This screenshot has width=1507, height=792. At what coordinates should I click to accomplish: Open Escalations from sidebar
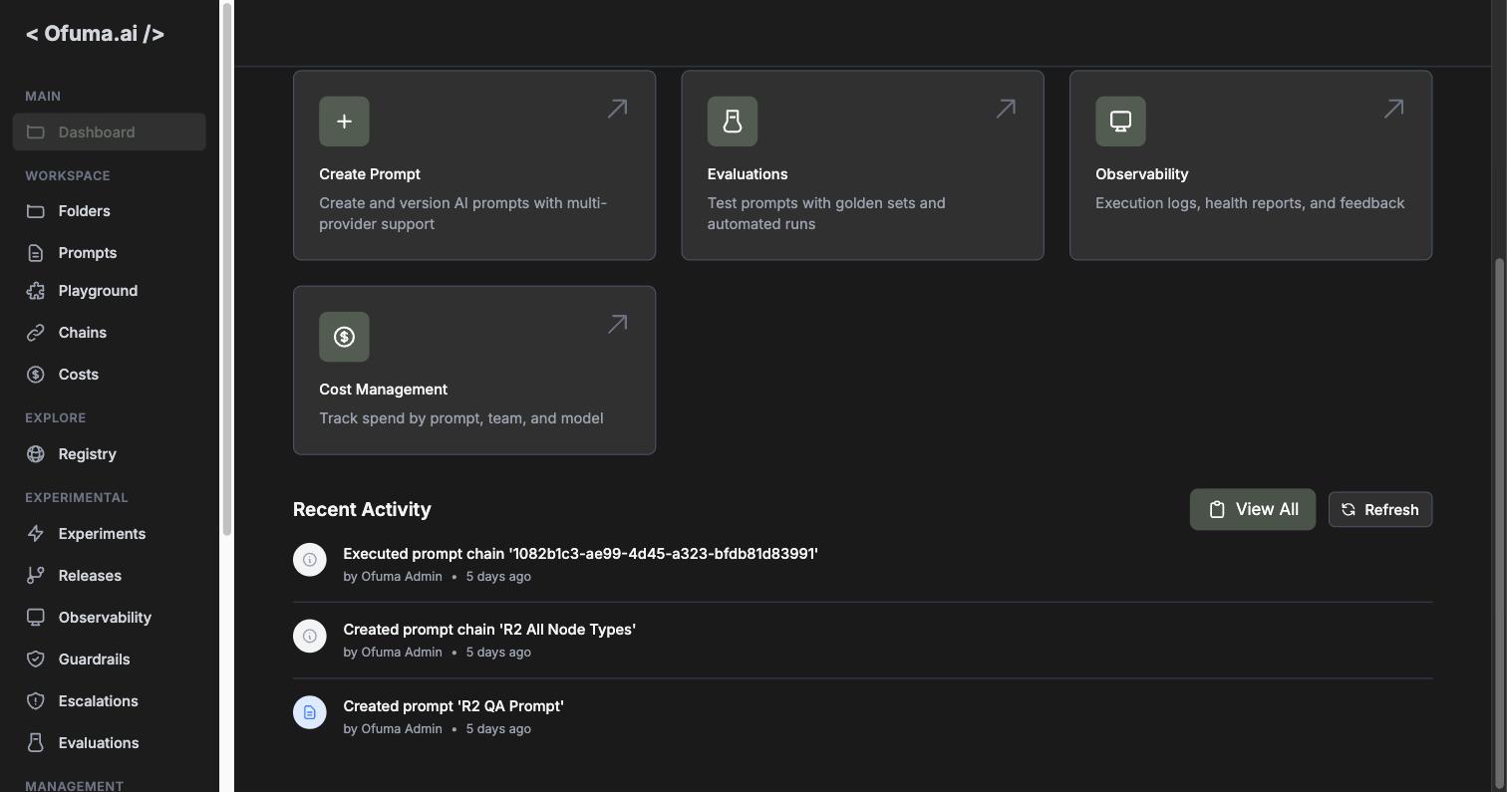point(110,701)
